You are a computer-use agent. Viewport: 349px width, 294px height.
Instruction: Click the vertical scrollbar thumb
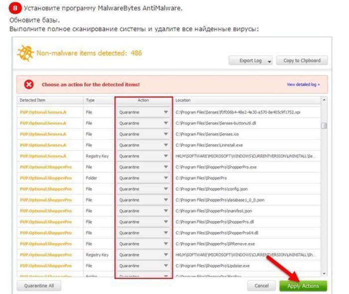click(324, 126)
